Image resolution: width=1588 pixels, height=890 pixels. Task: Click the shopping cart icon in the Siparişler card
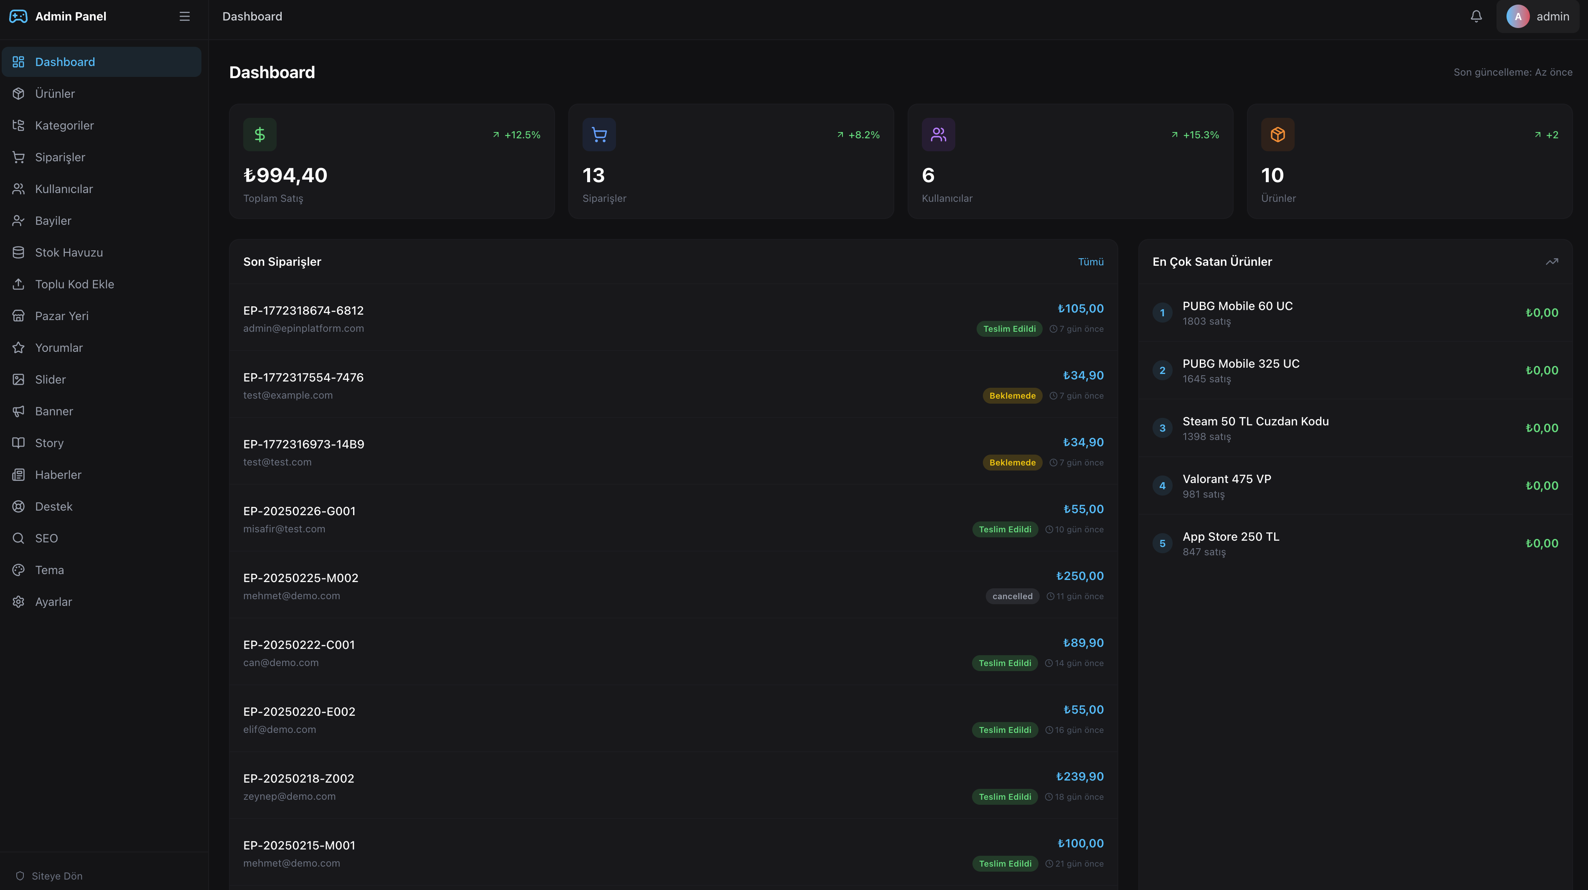(598, 135)
